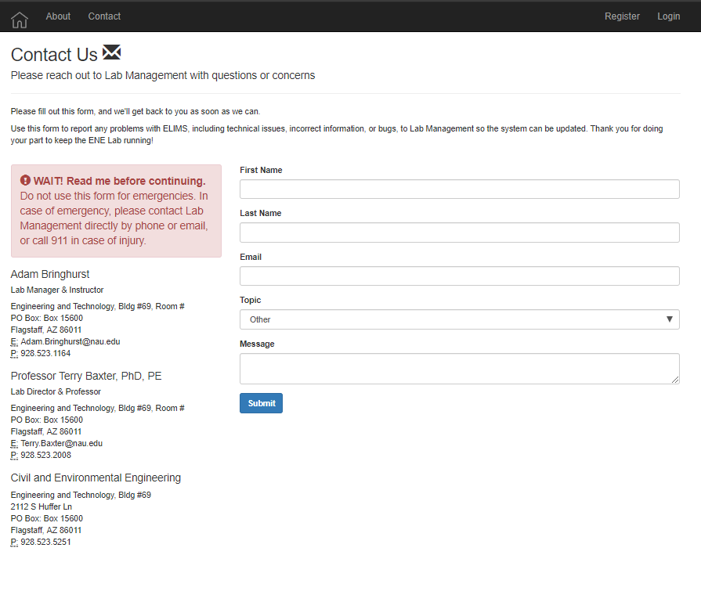This screenshot has width=701, height=602.
Task: Open the Register page
Action: click(622, 16)
